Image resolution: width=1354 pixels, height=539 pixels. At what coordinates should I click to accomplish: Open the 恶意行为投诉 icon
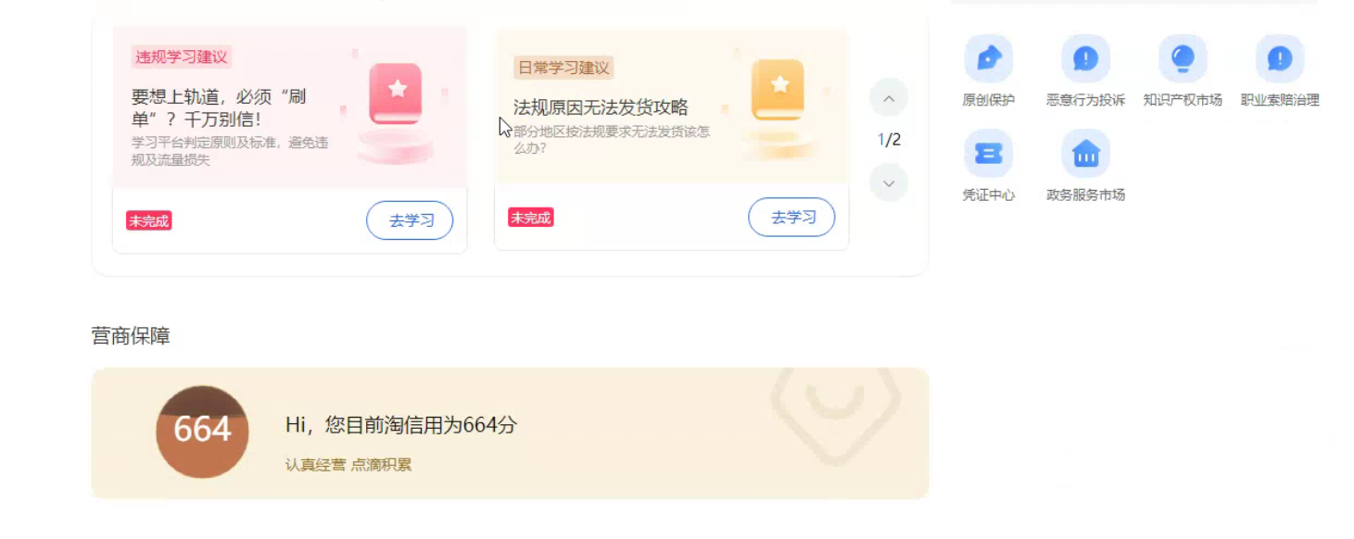1085,58
